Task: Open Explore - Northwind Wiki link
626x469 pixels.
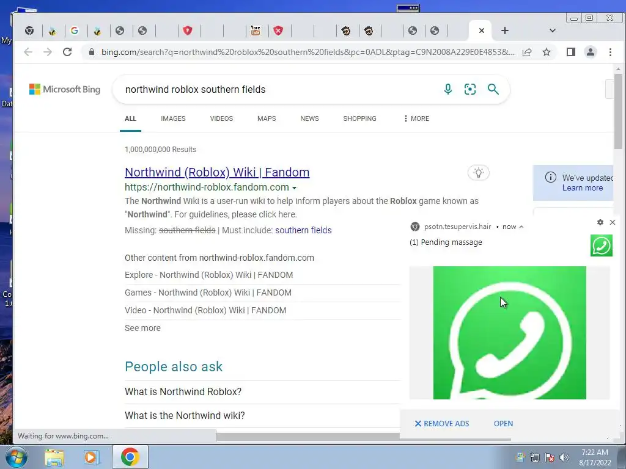Action: [x=209, y=275]
